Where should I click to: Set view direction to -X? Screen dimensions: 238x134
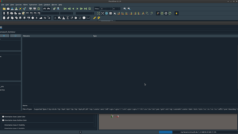[x=123, y=13]
